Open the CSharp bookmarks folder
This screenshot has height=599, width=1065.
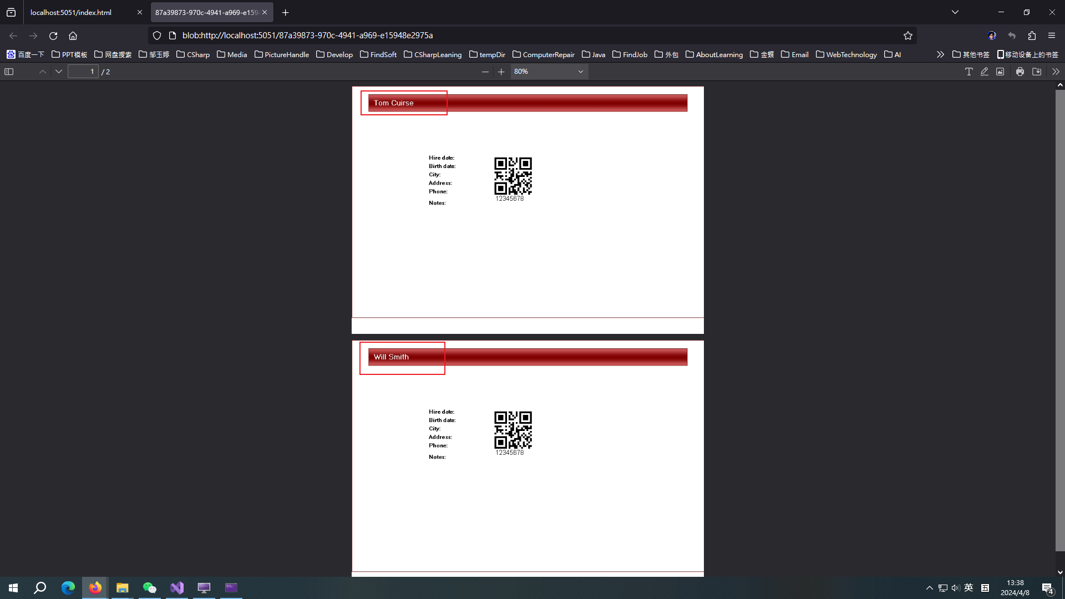point(193,54)
